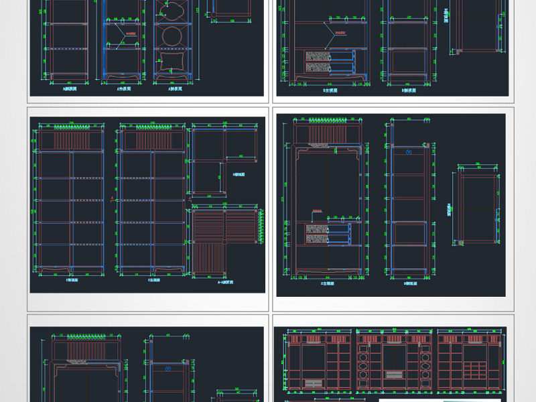Open the drawing with two gray drawer fronts at top right
This screenshot has height=402, width=536.
tap(393, 48)
